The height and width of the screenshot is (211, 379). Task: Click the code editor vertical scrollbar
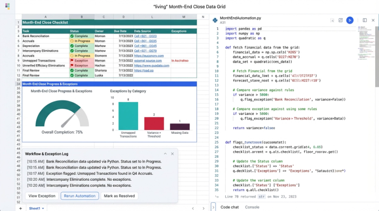(x=377, y=57)
